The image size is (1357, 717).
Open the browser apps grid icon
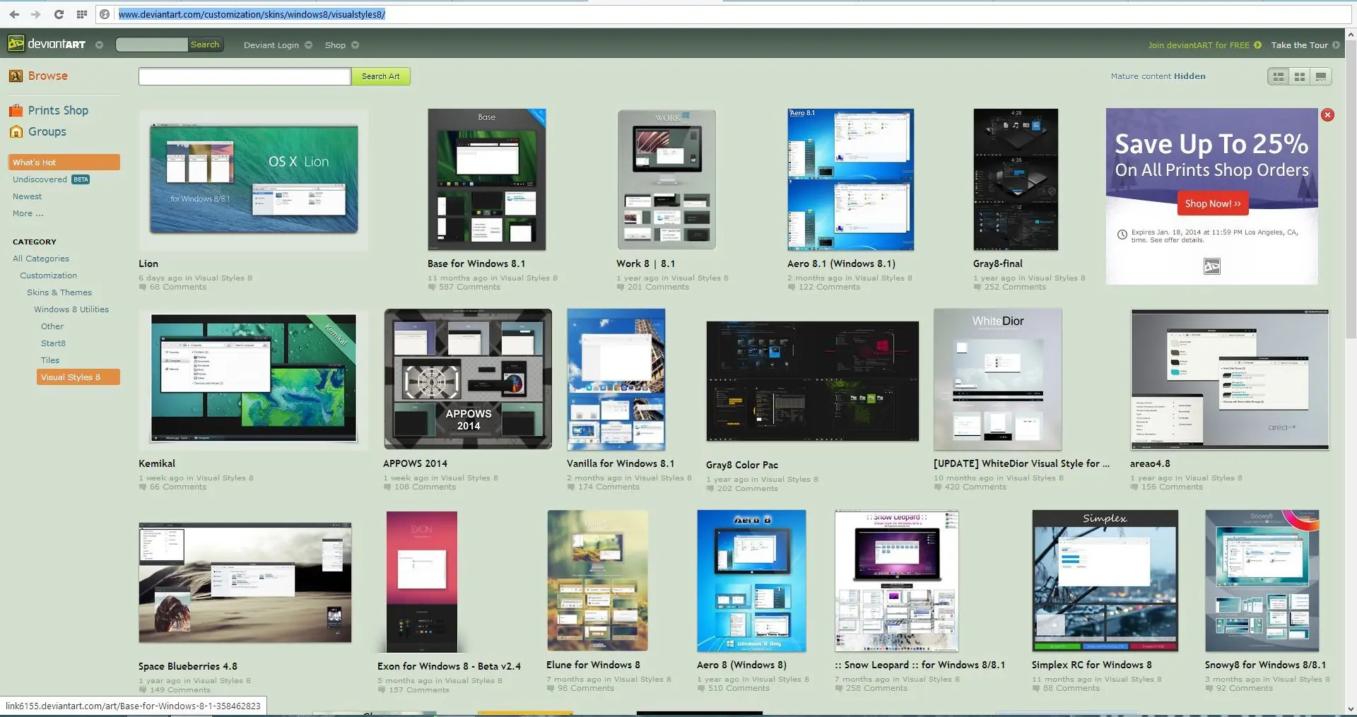(x=82, y=14)
